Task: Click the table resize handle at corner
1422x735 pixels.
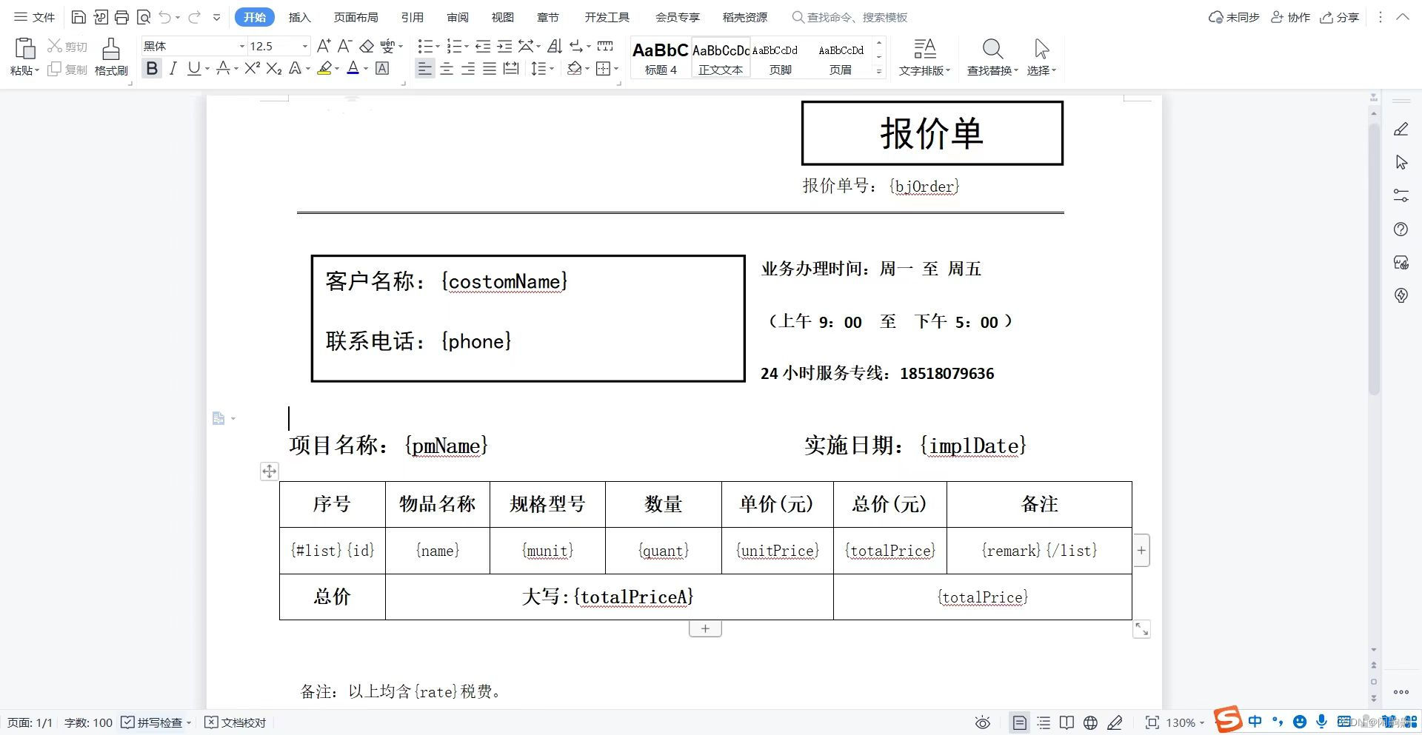Action: [x=1142, y=629]
